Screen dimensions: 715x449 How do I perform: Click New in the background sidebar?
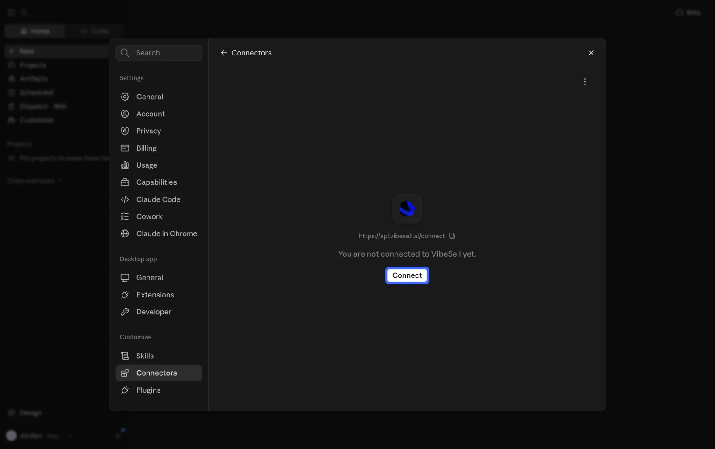tap(56, 51)
